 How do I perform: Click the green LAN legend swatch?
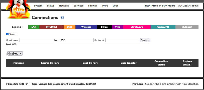34,27
